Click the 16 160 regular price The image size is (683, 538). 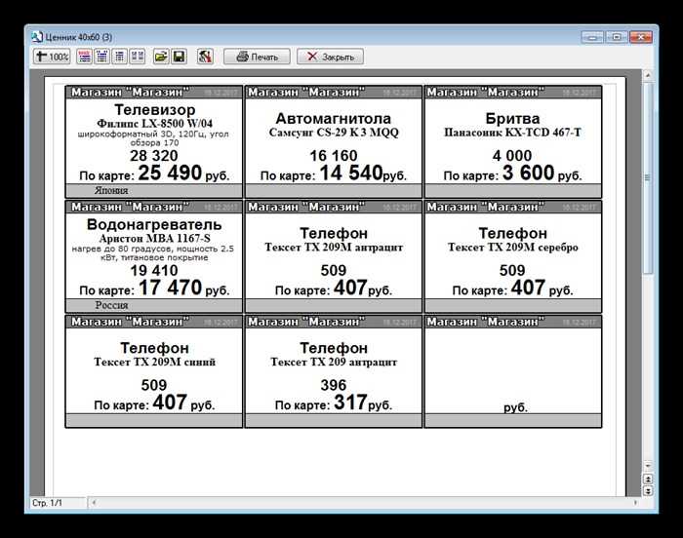coord(334,155)
